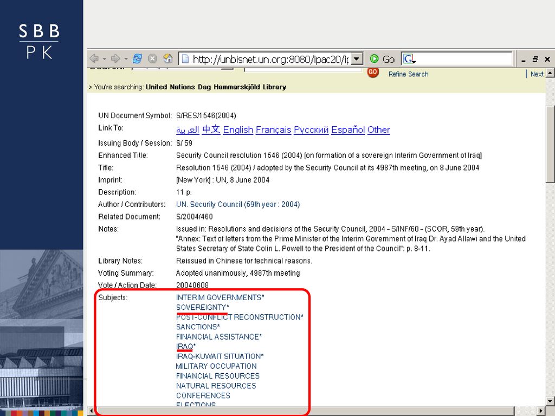This screenshot has height=416, width=555.
Task: Select subject SOVEREIGNTY
Action: (203, 308)
